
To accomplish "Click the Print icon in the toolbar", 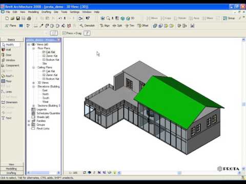I will [x=29, y=18].
